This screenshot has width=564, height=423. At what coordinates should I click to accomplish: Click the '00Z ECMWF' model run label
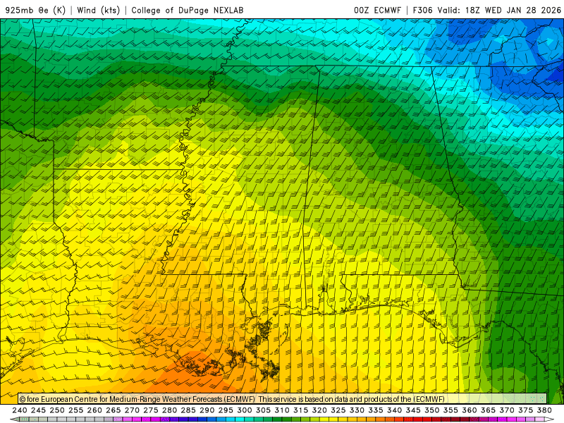click(x=377, y=10)
